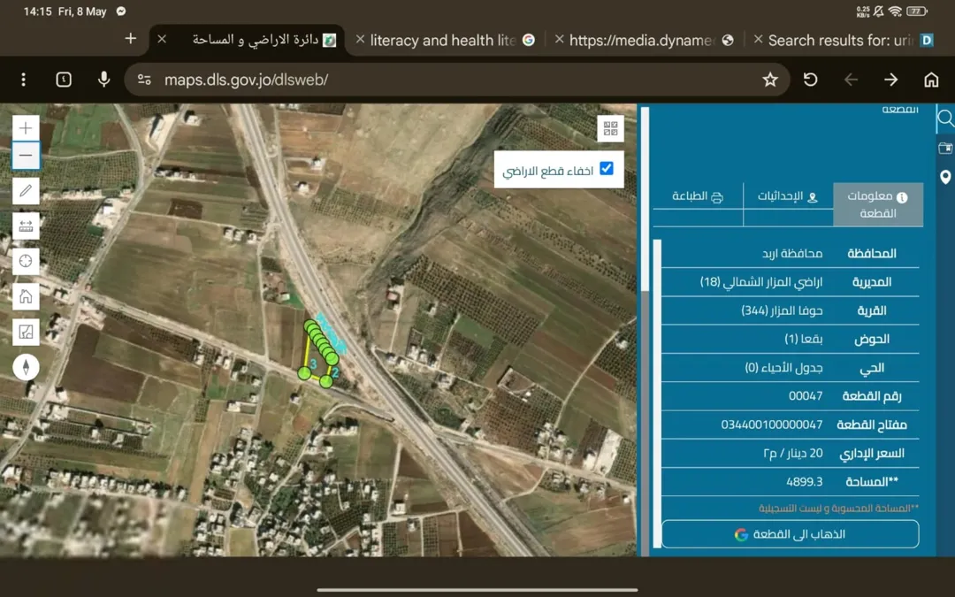Open the الطباعة print tab
The height and width of the screenshot is (597, 955).
(x=698, y=196)
